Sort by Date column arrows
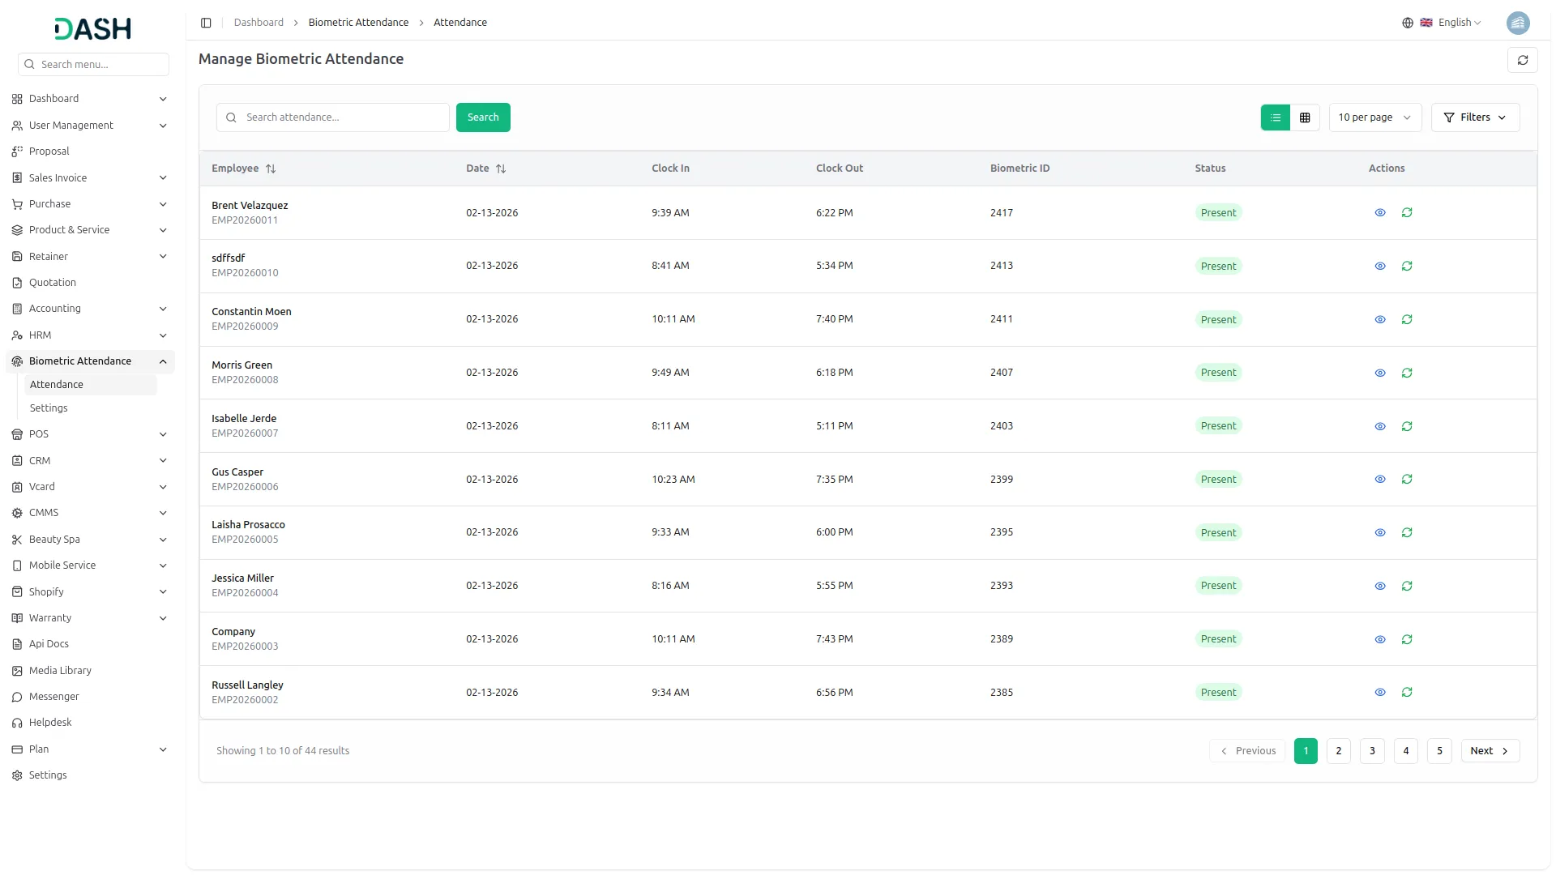Screen dimensions: 1556x875 click(x=501, y=169)
